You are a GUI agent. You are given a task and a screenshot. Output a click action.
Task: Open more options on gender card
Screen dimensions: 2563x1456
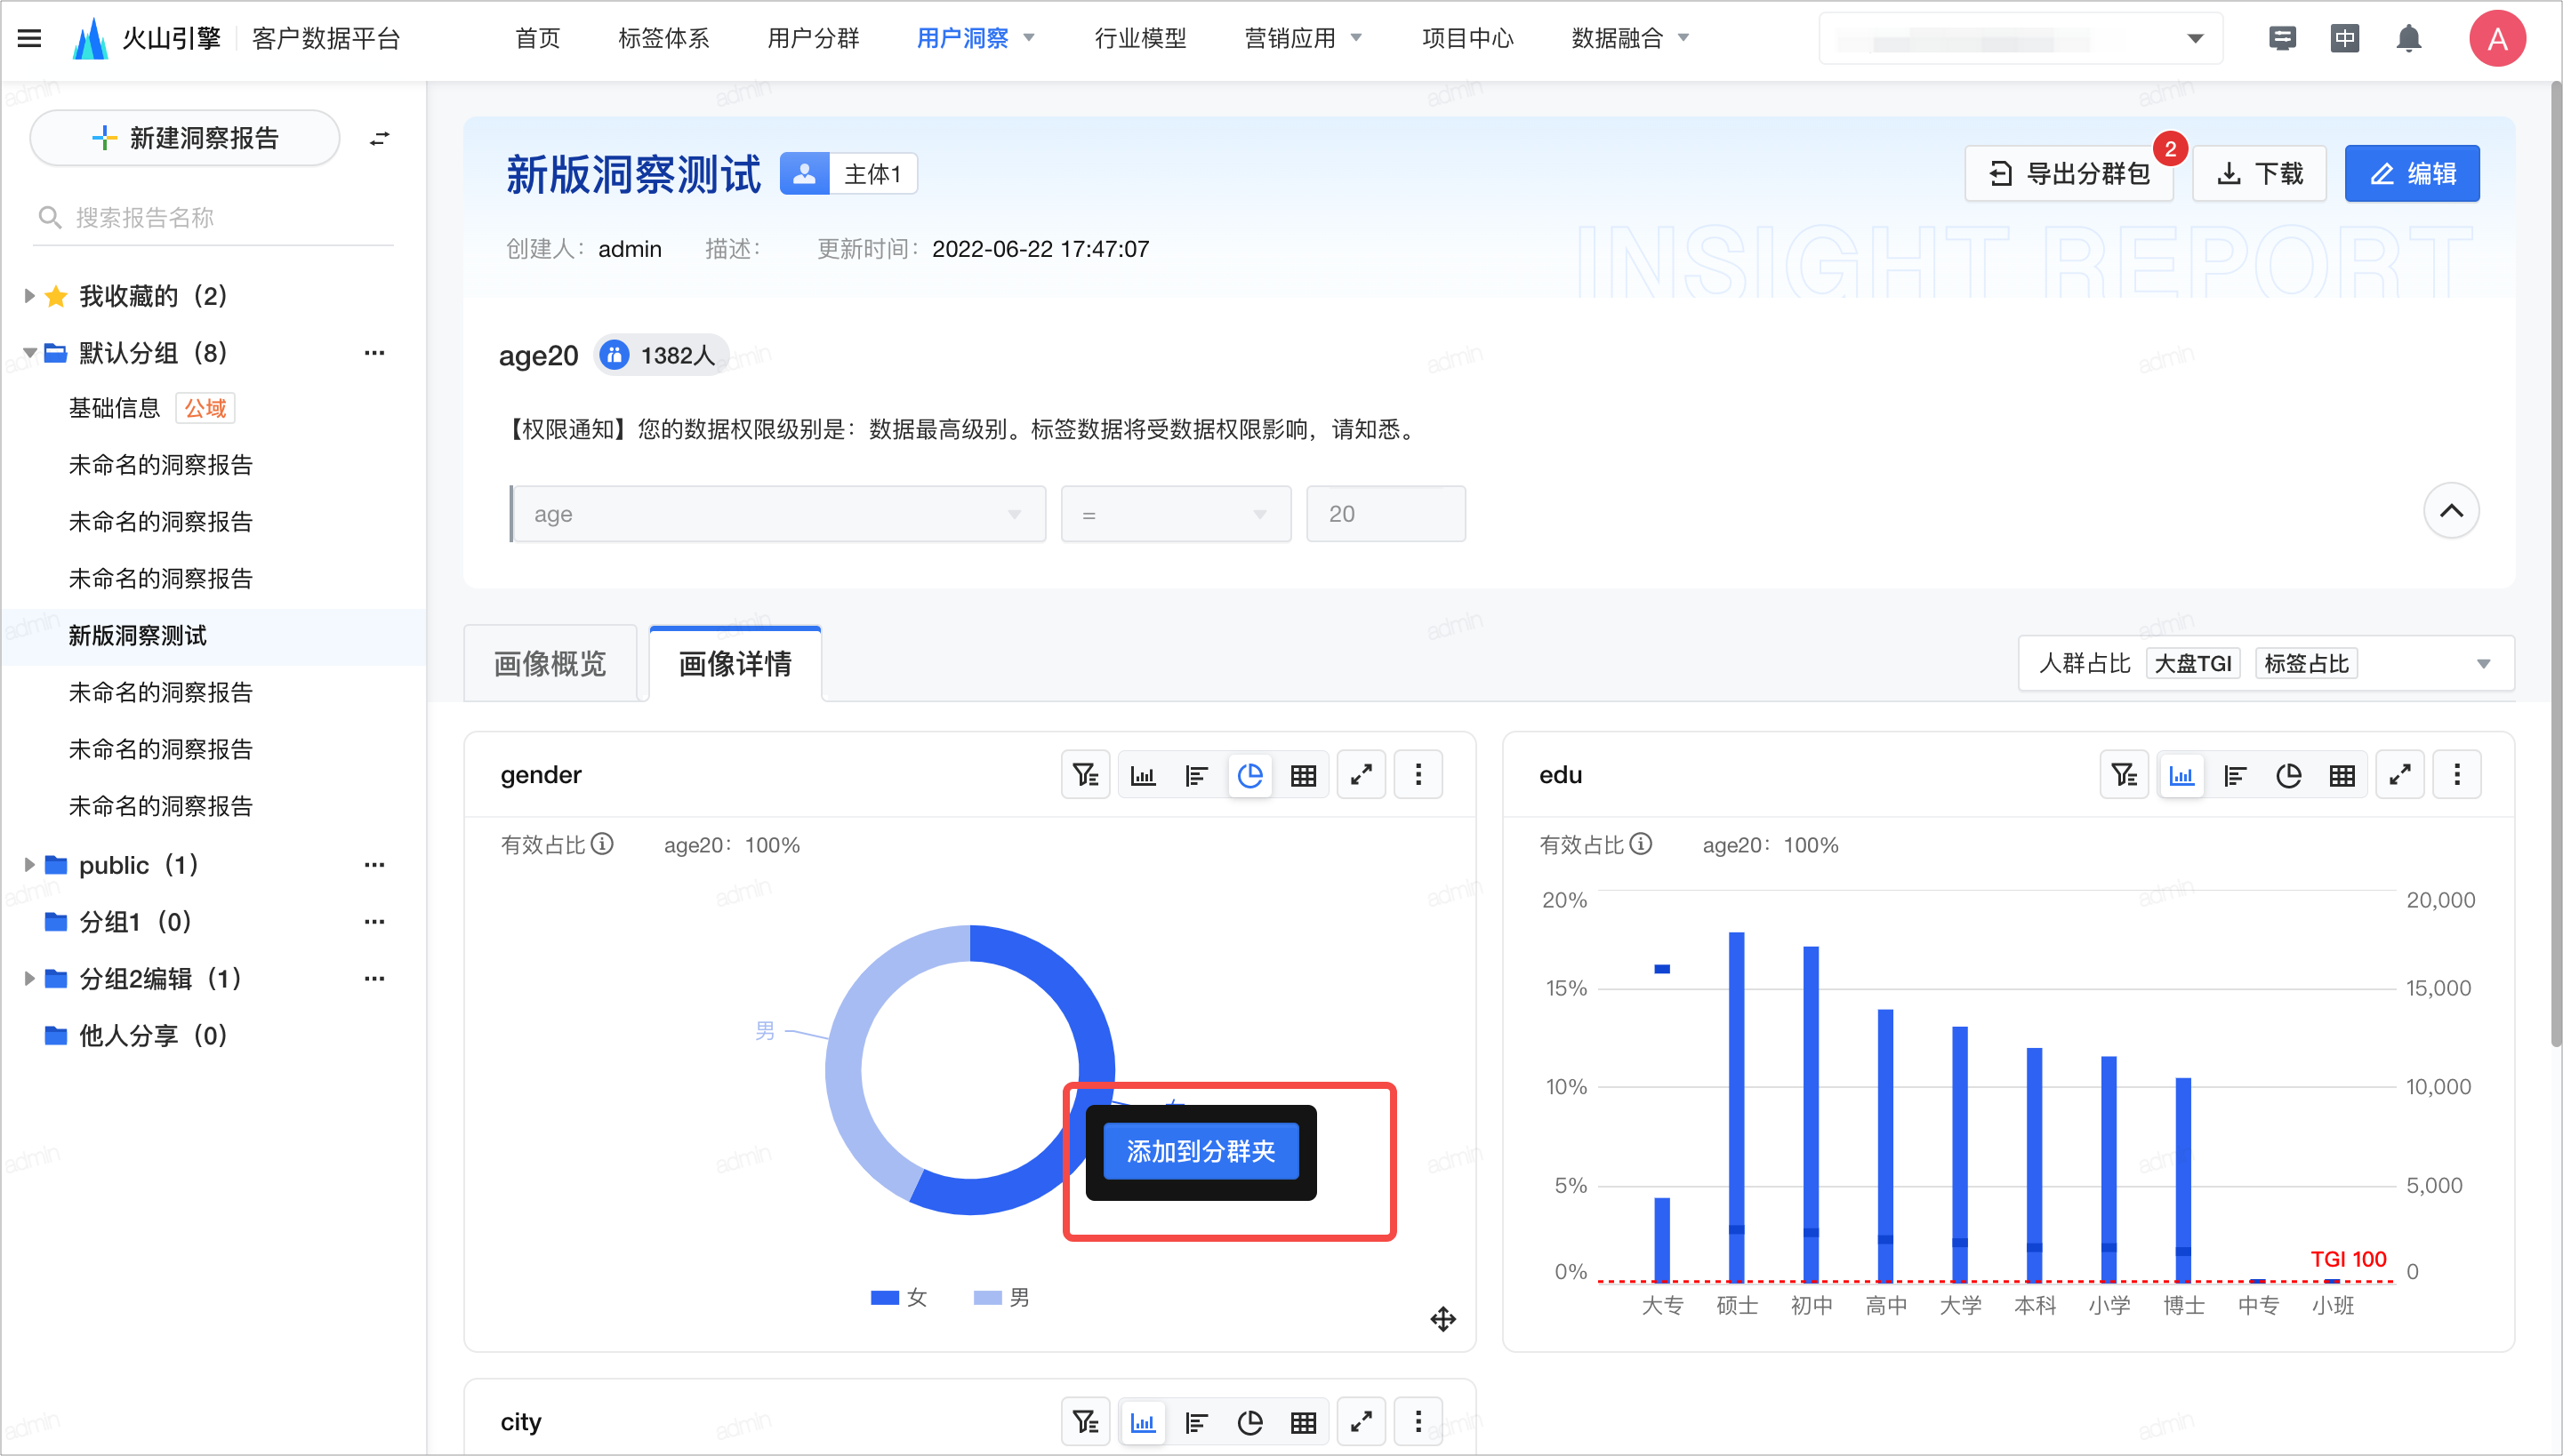click(x=1418, y=774)
